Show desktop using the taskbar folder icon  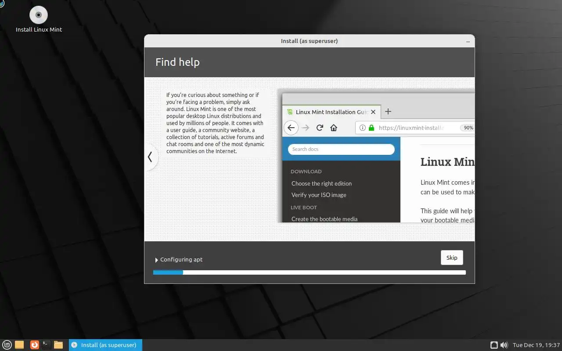click(19, 345)
